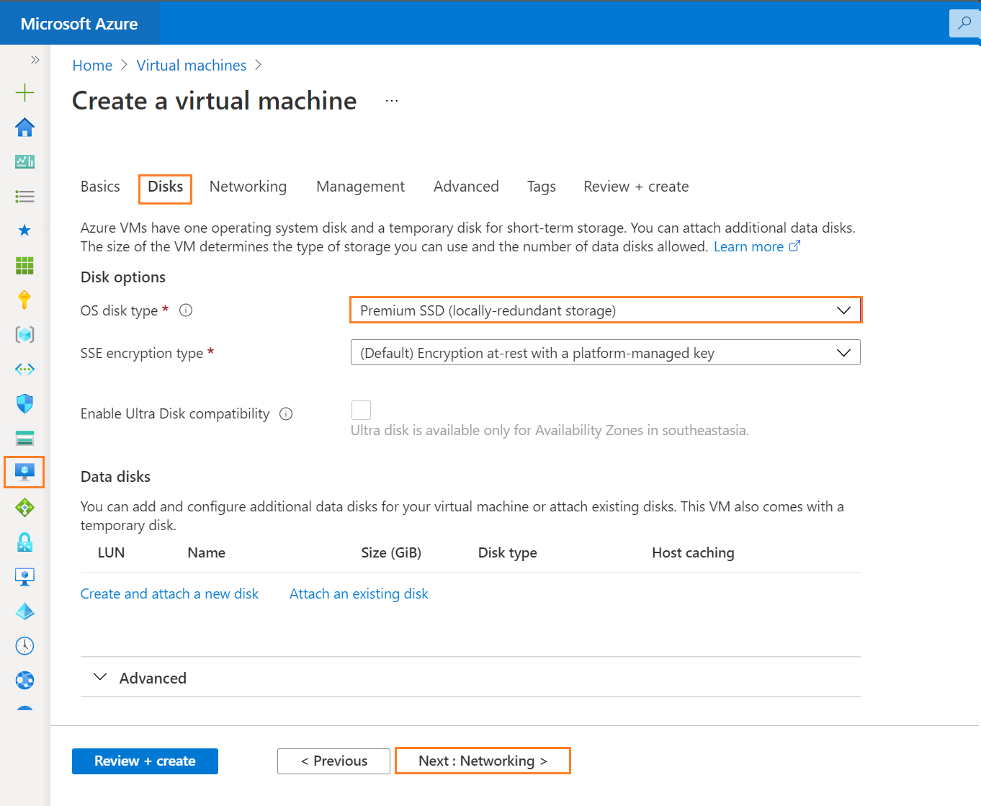Click the Disk type column header

(x=507, y=552)
